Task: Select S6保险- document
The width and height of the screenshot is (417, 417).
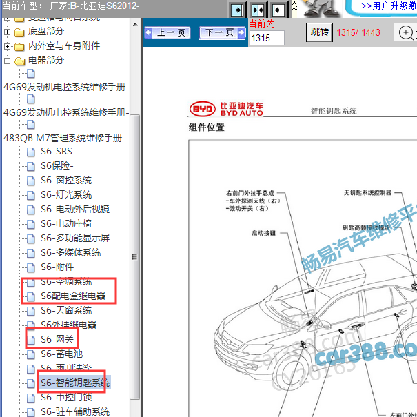Action: coord(57,165)
